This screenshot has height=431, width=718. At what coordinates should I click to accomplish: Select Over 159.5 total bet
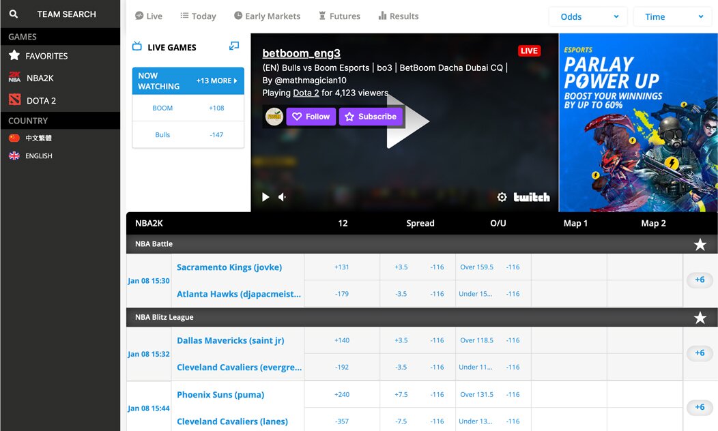coord(493,267)
